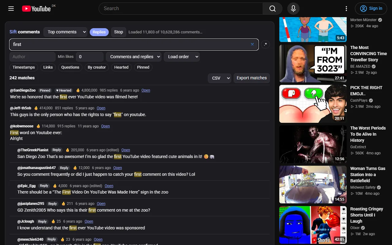Image resolution: width=392 pixels, height=245 pixels.
Task: Open the @Jeff-th5ob comment link
Action: point(101,108)
